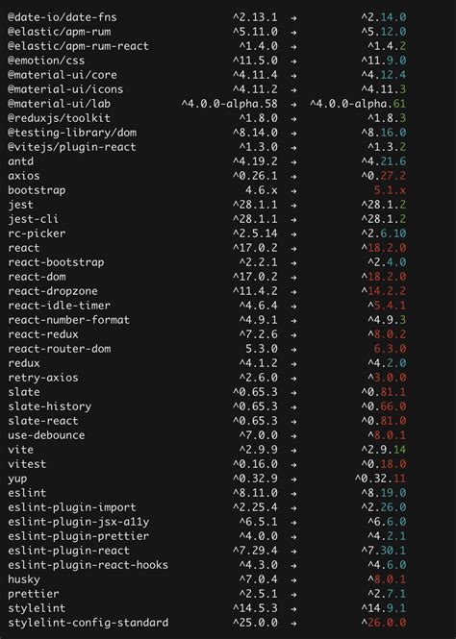Click the ^4.0.0-alpha.61 version text
The image size is (456, 639).
(358, 104)
